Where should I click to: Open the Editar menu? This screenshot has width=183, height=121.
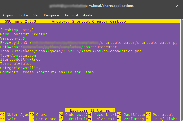point(24,15)
